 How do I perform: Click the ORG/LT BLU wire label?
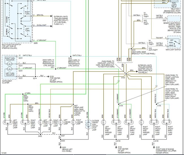tap(50, 113)
